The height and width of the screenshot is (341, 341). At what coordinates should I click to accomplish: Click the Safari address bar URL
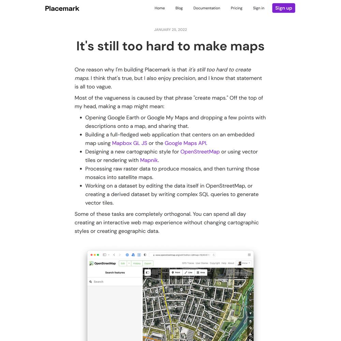point(183,255)
